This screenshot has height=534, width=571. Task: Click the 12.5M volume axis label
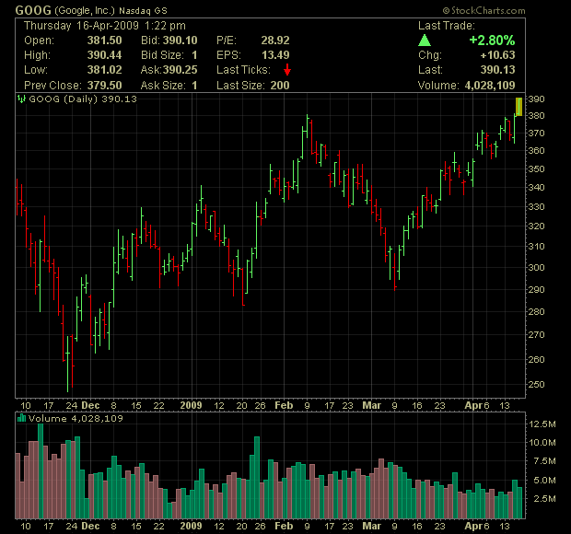click(x=542, y=424)
